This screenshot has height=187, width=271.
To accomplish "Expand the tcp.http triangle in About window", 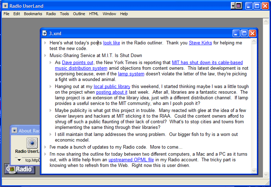I will [19, 160].
